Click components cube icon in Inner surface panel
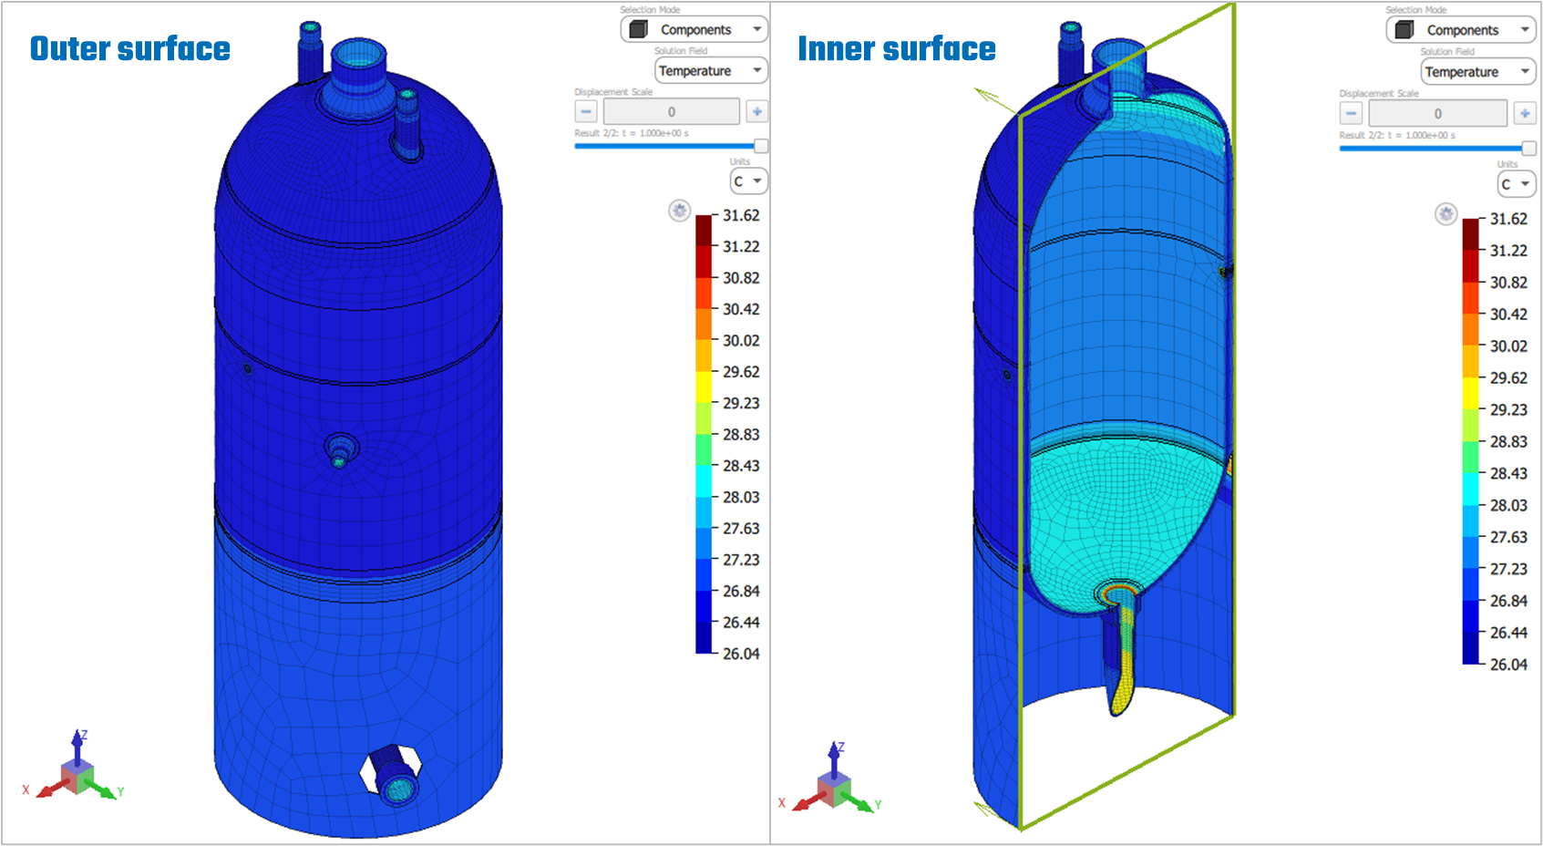The image size is (1543, 846). coord(1404,30)
